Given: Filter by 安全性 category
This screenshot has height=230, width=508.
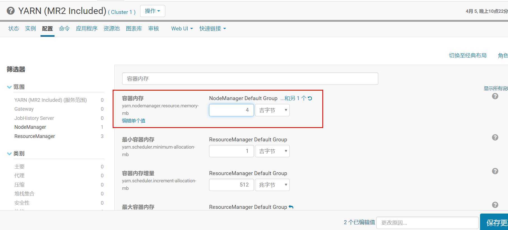Looking at the screenshot, I should coord(22,203).
